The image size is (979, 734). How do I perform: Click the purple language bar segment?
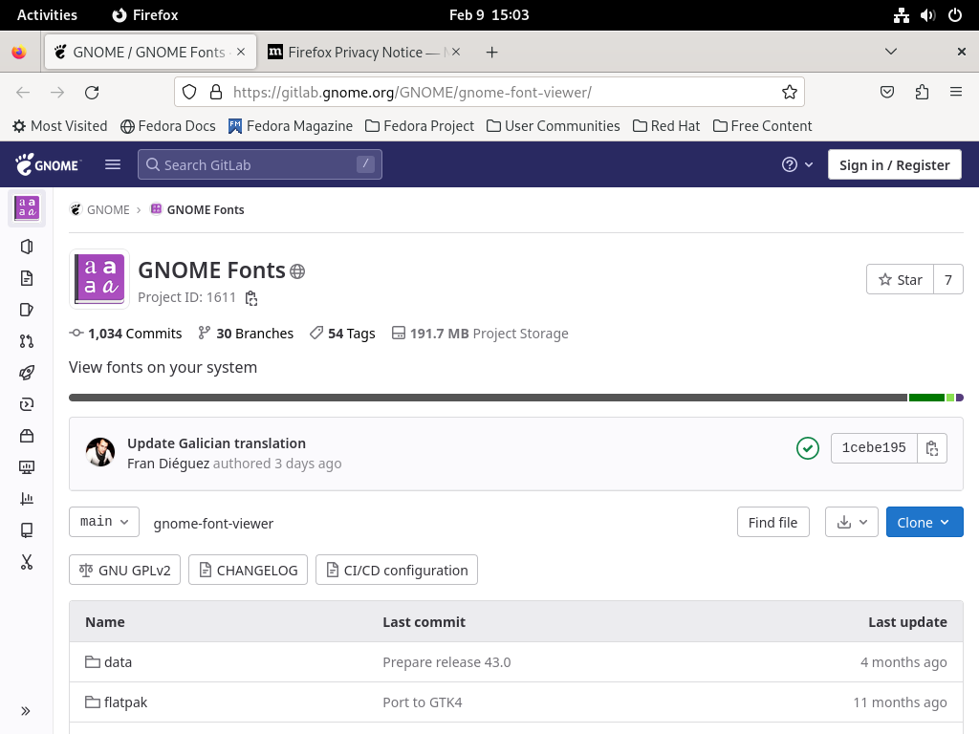(960, 398)
